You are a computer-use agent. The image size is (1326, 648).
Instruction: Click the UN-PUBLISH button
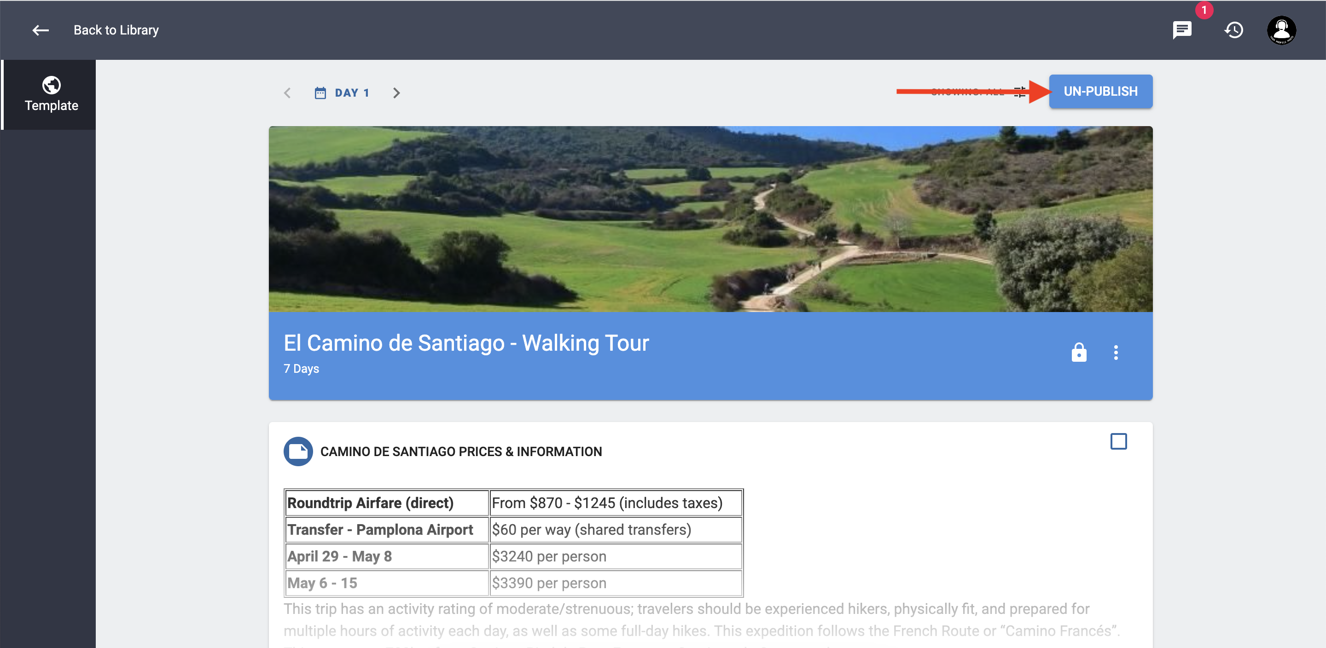pos(1100,92)
